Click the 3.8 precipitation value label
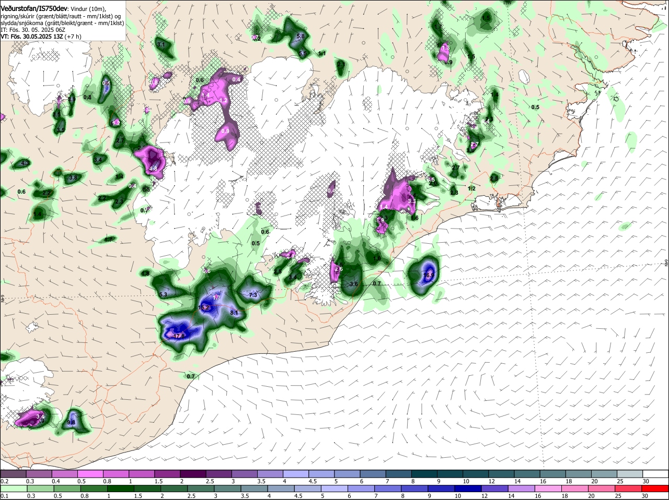Viewport: 669px width, 500px height. (x=73, y=177)
